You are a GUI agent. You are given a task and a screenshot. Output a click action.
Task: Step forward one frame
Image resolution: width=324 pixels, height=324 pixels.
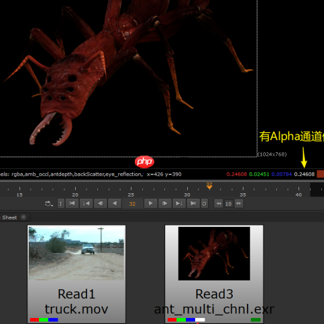[165, 203]
